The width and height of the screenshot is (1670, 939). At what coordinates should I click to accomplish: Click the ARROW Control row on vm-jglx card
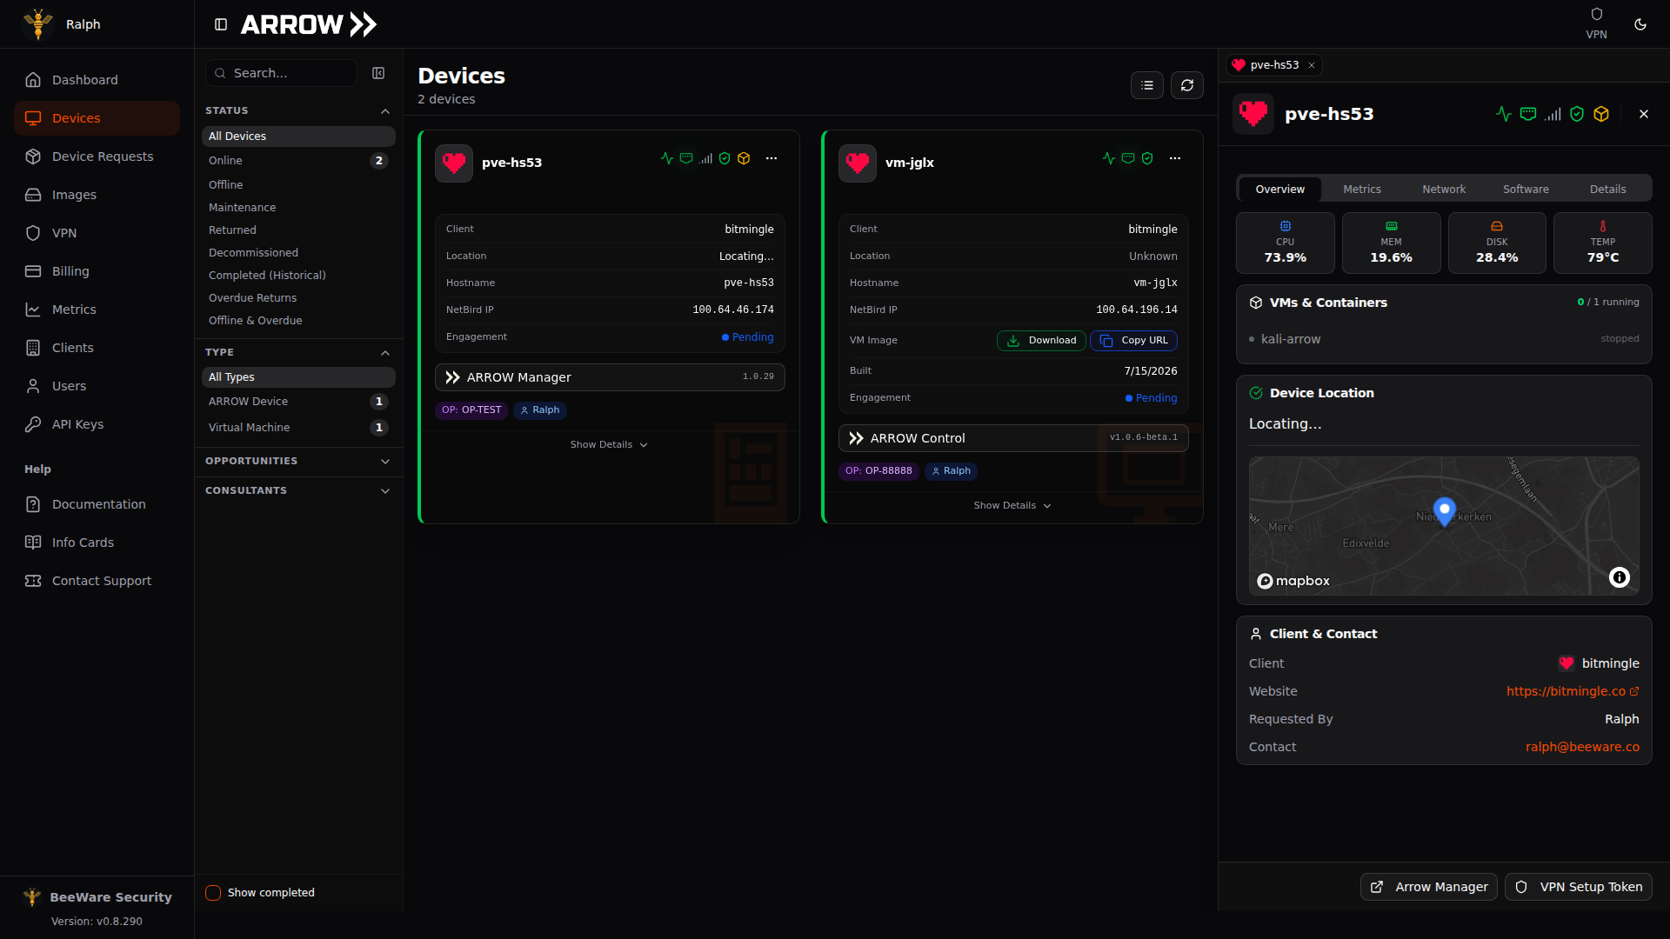(1013, 438)
